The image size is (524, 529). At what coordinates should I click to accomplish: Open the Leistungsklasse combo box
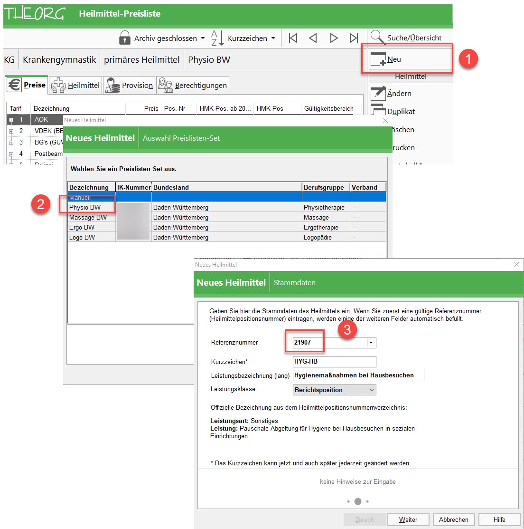pyautogui.click(x=334, y=390)
